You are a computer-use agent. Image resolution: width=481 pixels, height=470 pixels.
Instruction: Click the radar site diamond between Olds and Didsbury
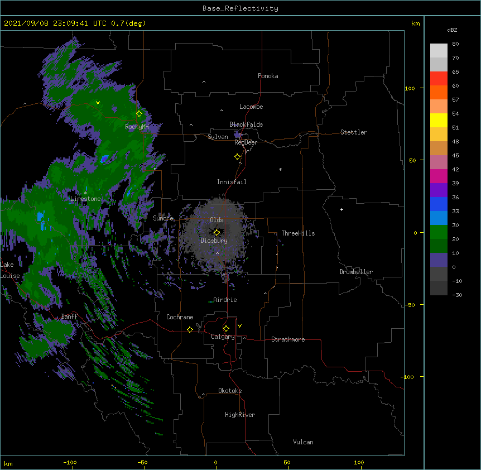[217, 233]
